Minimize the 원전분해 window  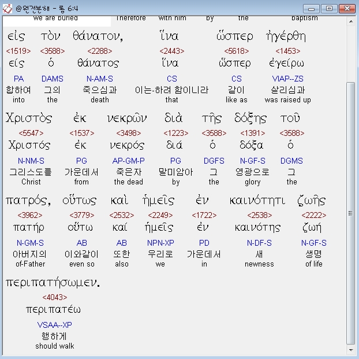(311, 9)
